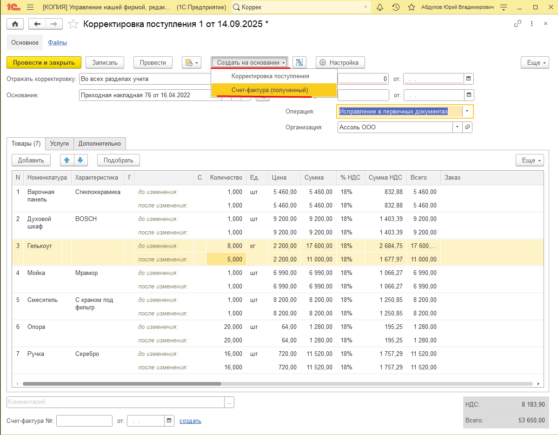
Task: Open the document structure icon
Action: tap(299, 62)
